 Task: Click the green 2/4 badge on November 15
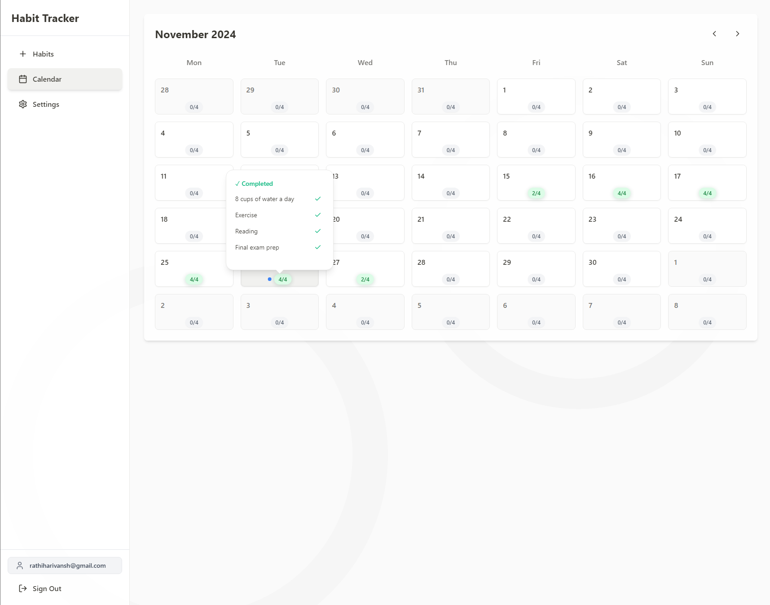[x=536, y=193]
